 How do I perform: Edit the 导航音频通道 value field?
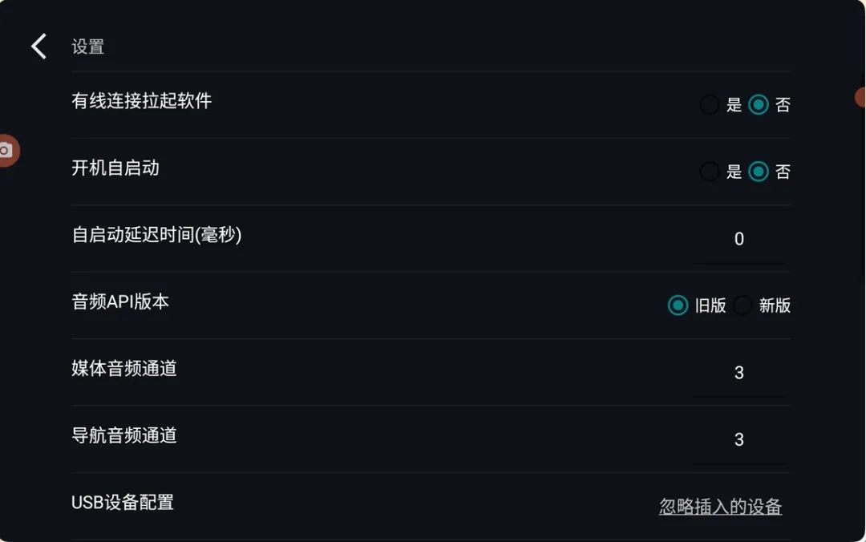(739, 440)
